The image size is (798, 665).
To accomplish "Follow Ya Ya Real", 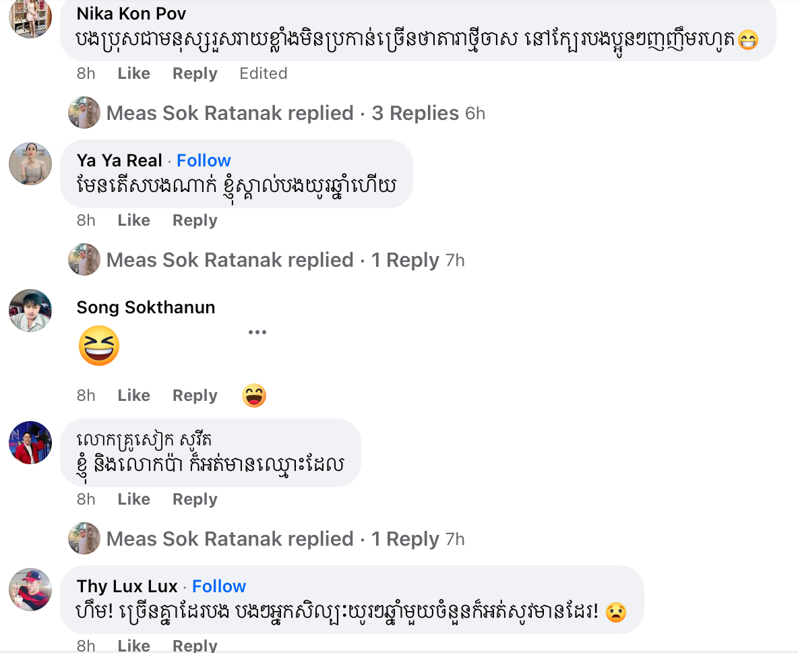I will [204, 160].
